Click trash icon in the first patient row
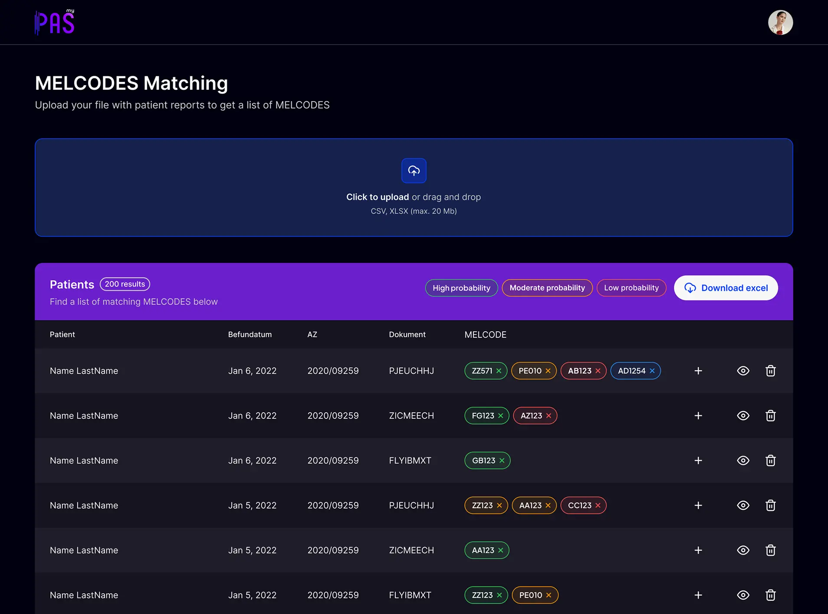828x614 pixels. click(x=770, y=371)
